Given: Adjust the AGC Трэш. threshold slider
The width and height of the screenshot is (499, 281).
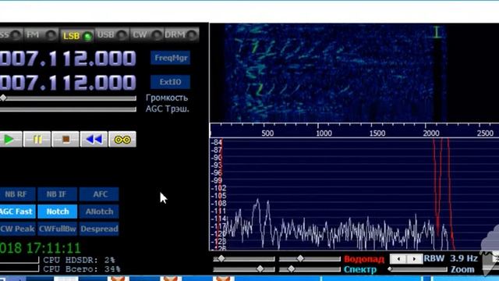Looking at the screenshot, I should (x=68, y=109).
